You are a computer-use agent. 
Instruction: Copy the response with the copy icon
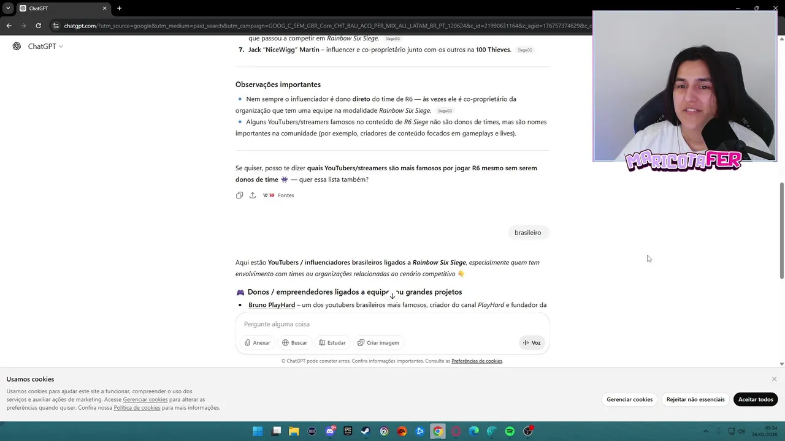pyautogui.click(x=239, y=195)
